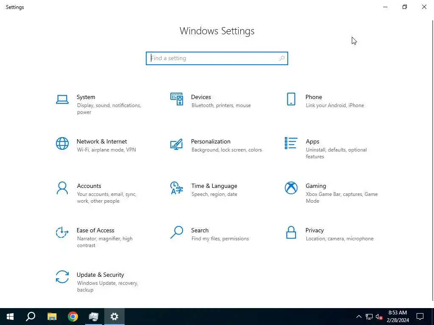Open the notification center icon
Image resolution: width=434 pixels, height=325 pixels.
(x=420, y=317)
